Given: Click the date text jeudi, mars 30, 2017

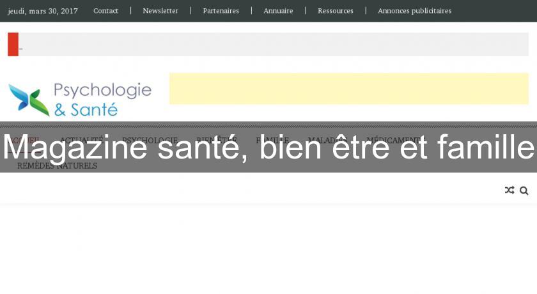Looking at the screenshot, I should (x=43, y=11).
